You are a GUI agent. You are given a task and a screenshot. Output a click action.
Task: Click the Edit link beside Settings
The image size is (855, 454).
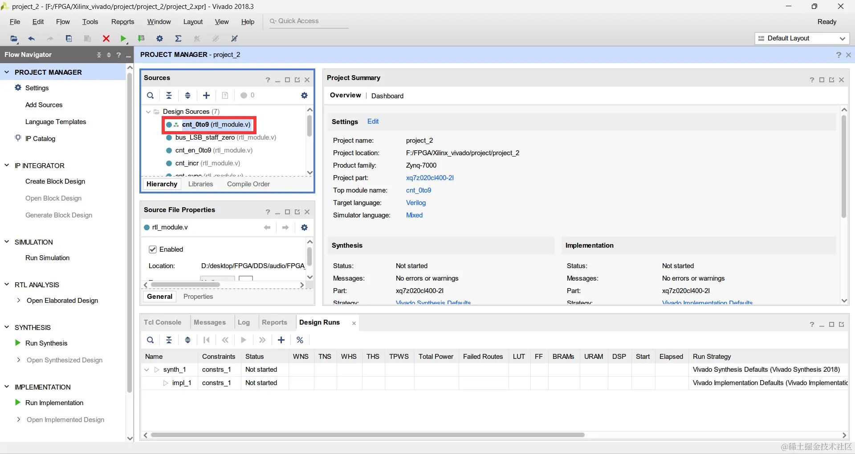[373, 121]
